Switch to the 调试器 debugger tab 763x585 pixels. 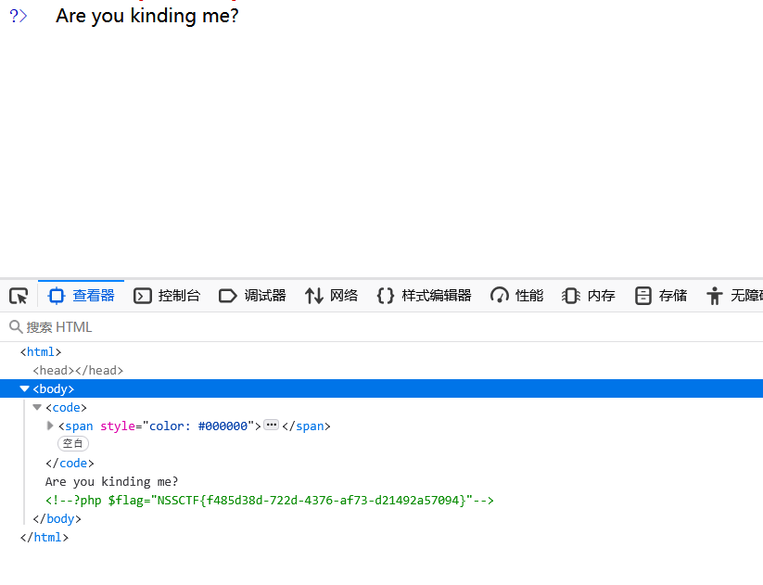pyautogui.click(x=252, y=296)
